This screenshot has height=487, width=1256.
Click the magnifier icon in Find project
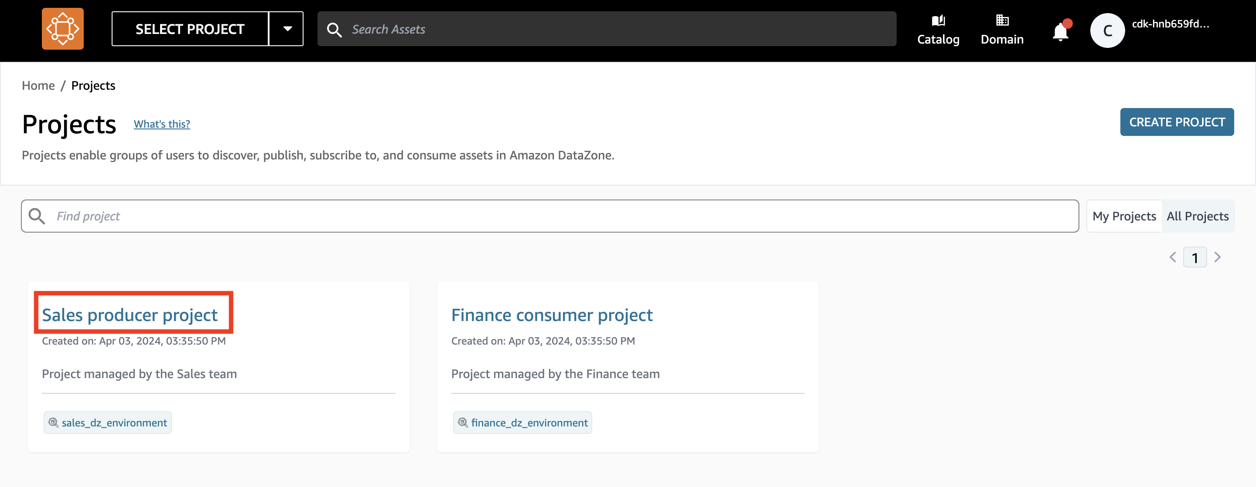(37, 216)
